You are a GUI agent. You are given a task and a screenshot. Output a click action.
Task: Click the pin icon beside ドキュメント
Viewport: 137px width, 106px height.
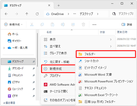click(x=34, y=75)
